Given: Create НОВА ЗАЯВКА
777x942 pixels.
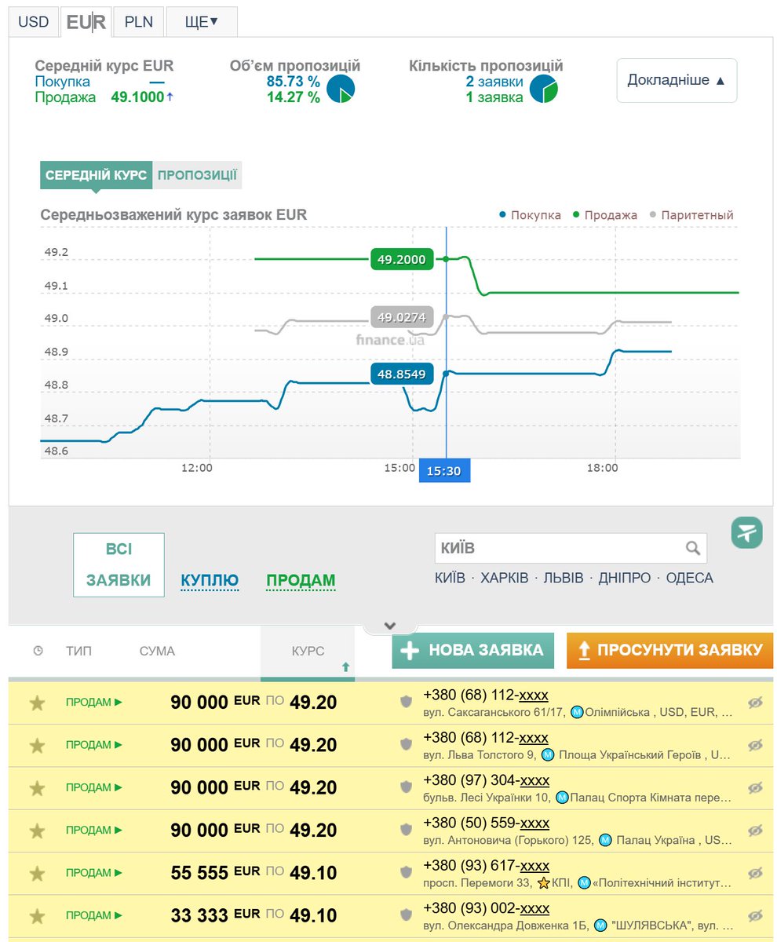Looking at the screenshot, I should pyautogui.click(x=472, y=650).
